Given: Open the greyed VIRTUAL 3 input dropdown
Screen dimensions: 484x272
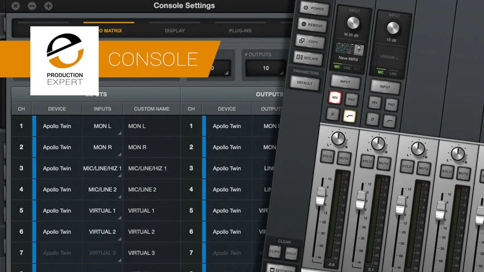Looking at the screenshot, I should [102, 253].
